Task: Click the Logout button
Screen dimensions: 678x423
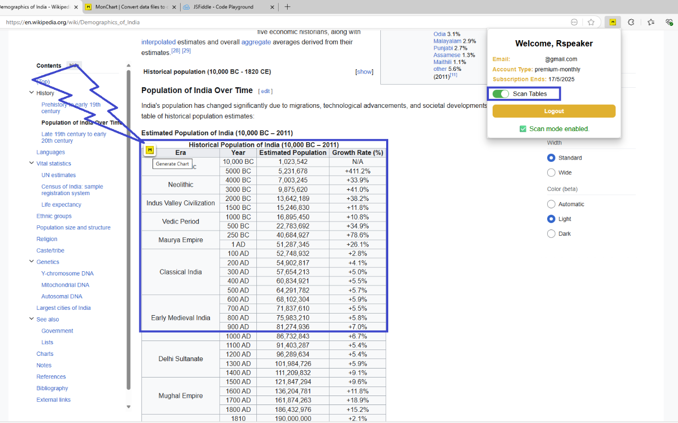Action: click(x=554, y=111)
